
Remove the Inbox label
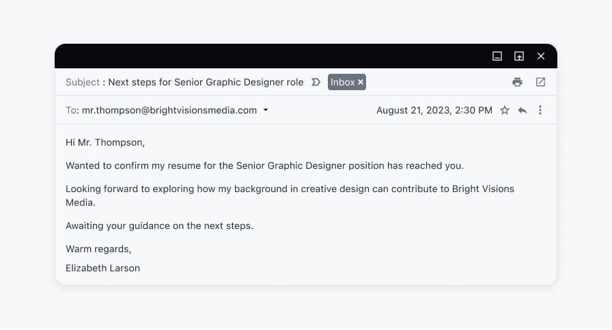pyautogui.click(x=361, y=82)
